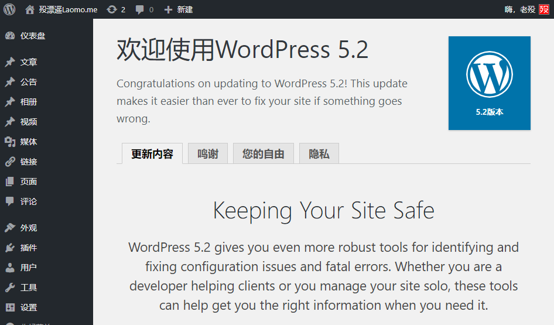Viewport: 554px width, 325px height.
Task: Visit site via 殁漂遥Laomo.me link
Action: tap(68, 9)
